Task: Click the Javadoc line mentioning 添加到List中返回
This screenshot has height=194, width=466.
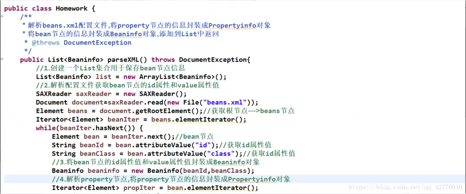Action: pos(120,34)
